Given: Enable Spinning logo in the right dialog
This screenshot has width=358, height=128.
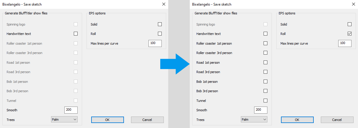Looking at the screenshot, I should pyautogui.click(x=265, y=24).
